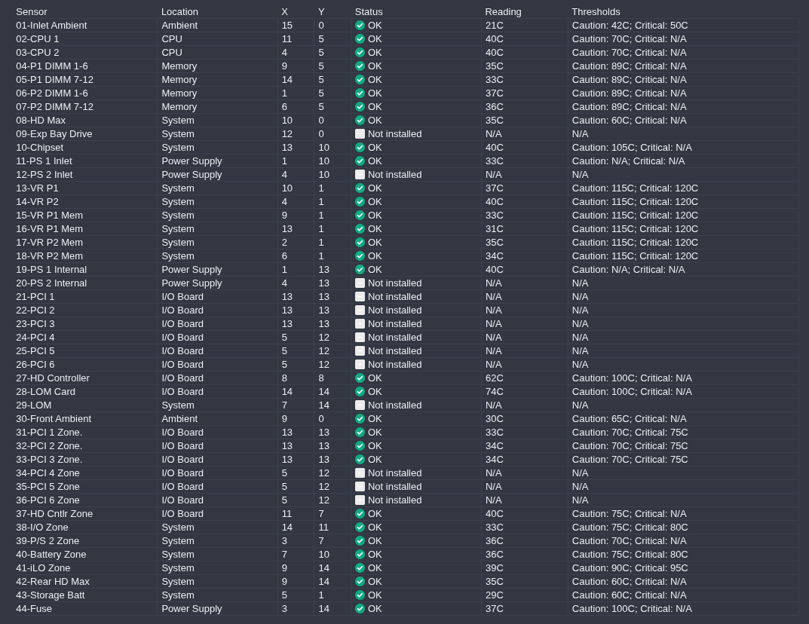Click the OK icon for 10-Chipset

[360, 148]
